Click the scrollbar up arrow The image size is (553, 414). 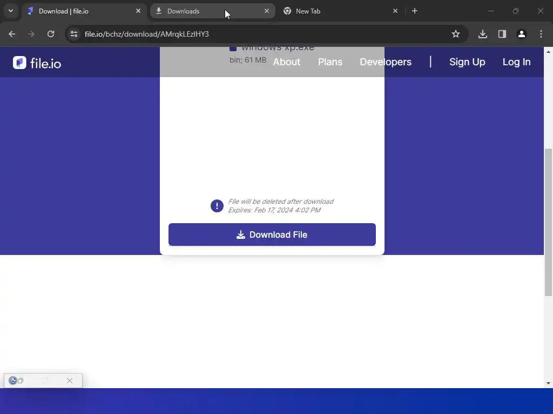[548, 52]
